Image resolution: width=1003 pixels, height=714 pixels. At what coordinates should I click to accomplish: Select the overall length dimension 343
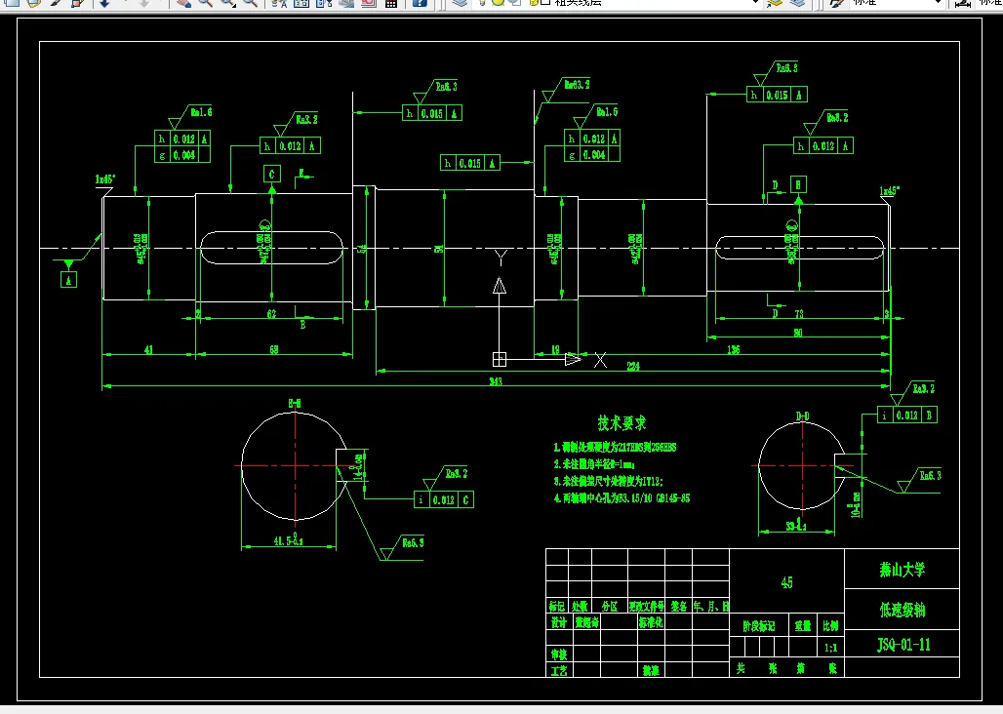pos(496,381)
